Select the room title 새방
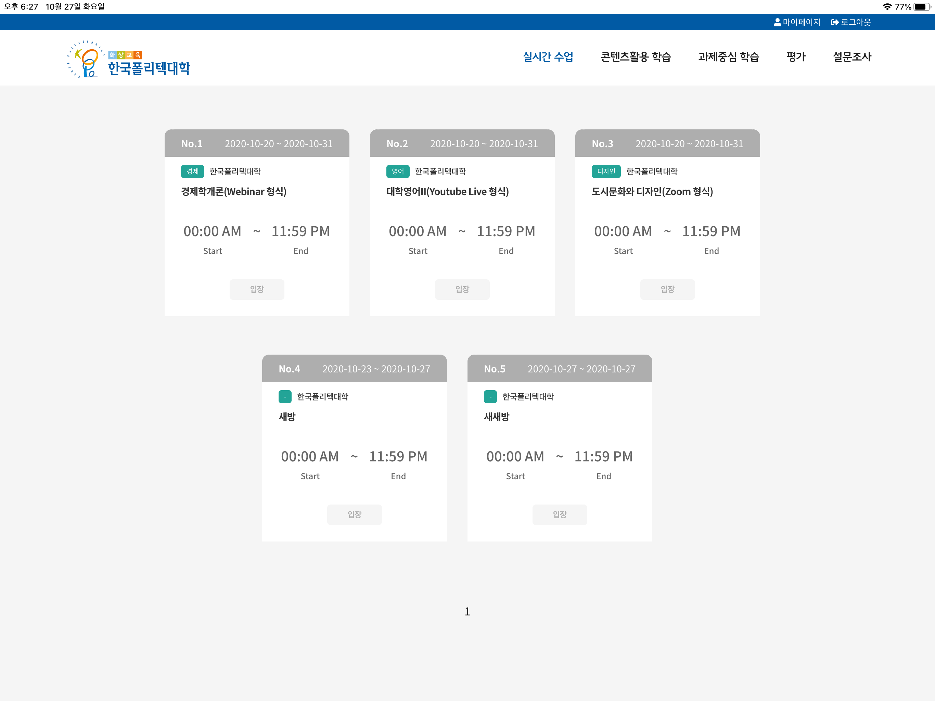The width and height of the screenshot is (935, 701). pos(287,417)
